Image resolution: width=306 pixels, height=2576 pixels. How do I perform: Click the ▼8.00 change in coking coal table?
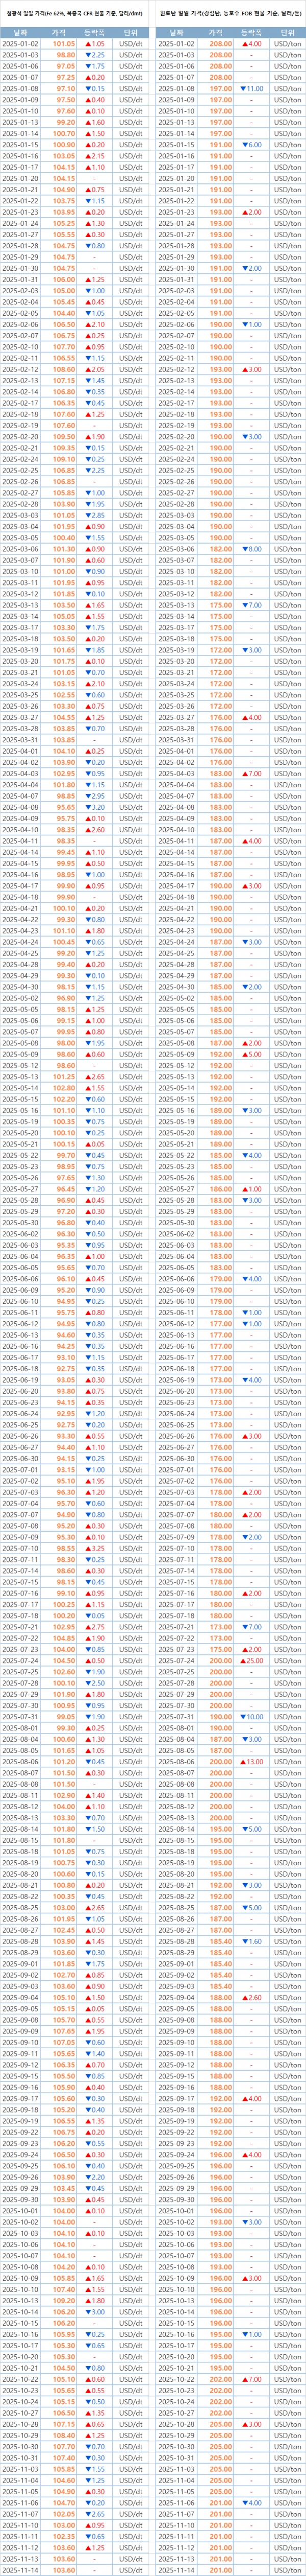pyautogui.click(x=251, y=548)
